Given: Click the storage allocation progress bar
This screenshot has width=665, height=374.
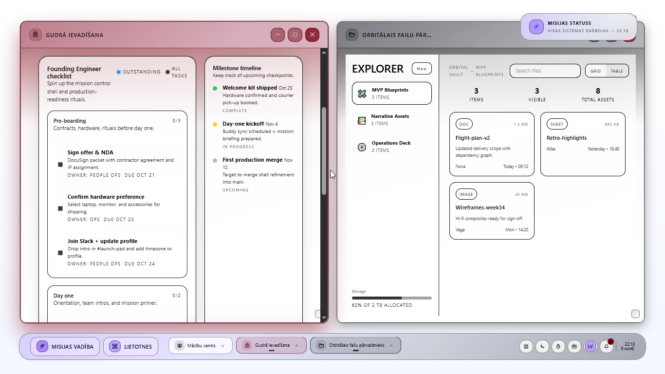Looking at the screenshot, I should pos(391,298).
